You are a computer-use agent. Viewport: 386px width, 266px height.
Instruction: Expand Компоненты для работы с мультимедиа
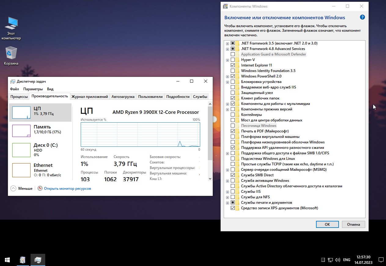click(227, 104)
